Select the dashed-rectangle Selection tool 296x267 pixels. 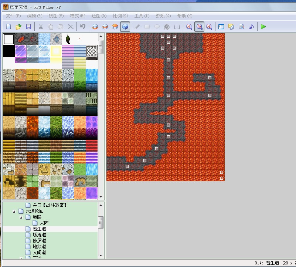click(x=177, y=27)
